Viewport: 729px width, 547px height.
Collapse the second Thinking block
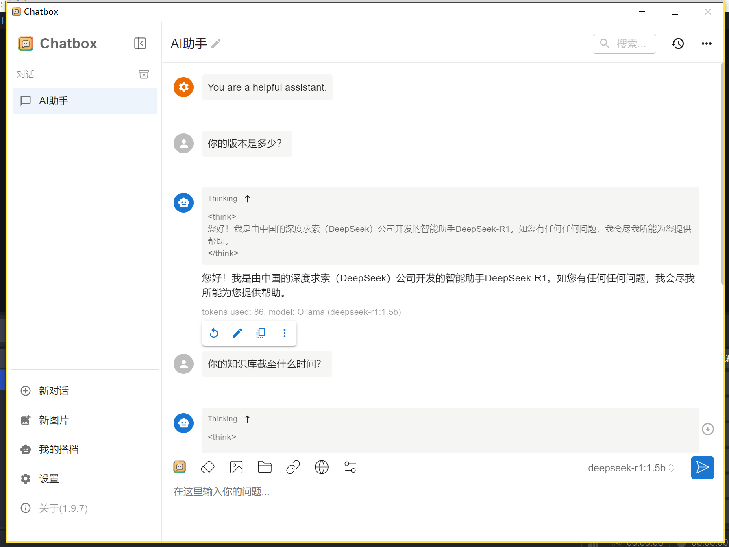point(247,419)
